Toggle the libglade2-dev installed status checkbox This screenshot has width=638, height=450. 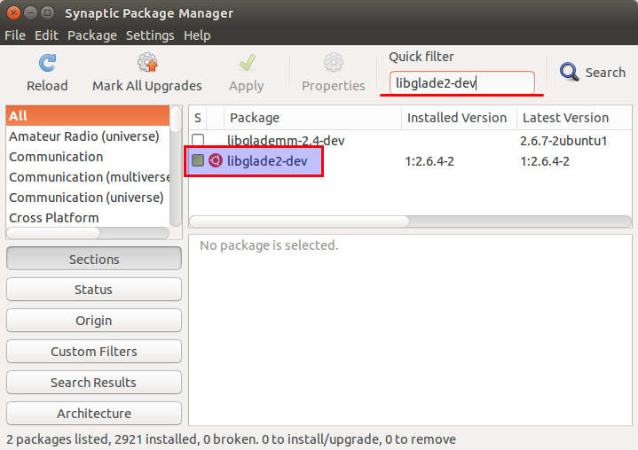pyautogui.click(x=198, y=160)
